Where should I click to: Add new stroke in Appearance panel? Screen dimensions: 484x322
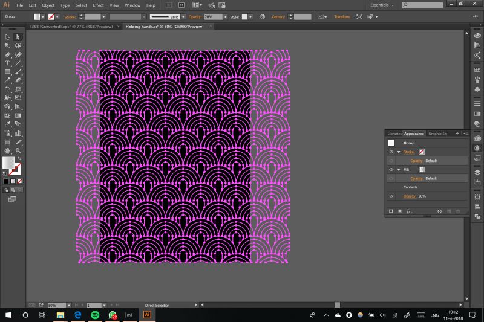tap(391, 211)
